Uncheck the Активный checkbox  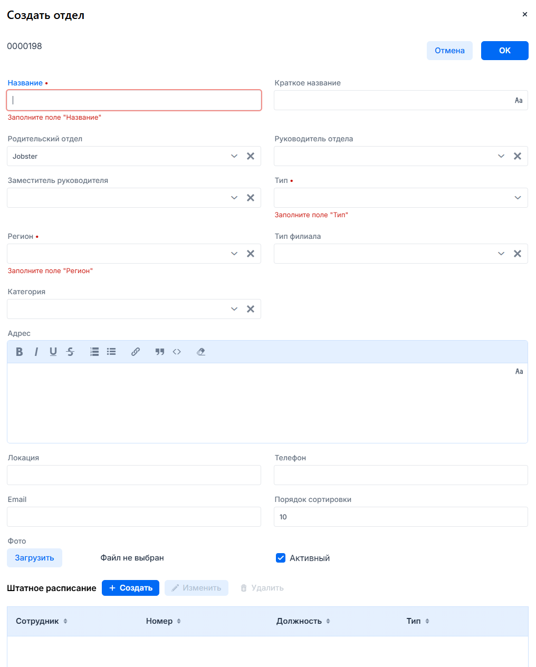(x=281, y=558)
